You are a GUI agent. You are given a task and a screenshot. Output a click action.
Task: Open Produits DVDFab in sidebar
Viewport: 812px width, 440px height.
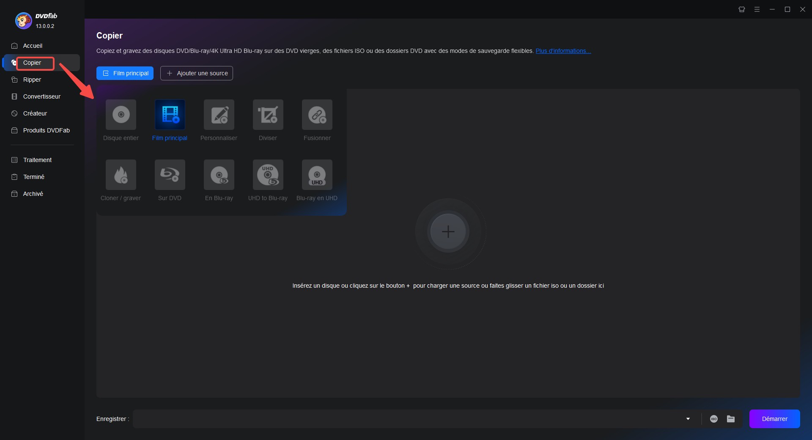coord(41,130)
